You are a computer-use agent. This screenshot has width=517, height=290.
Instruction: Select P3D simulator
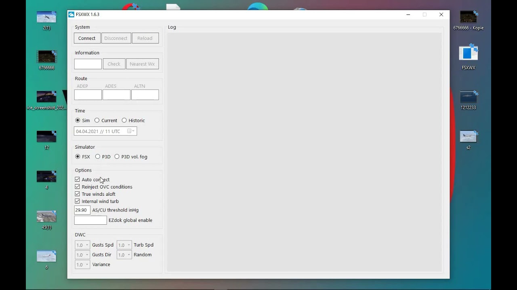pyautogui.click(x=103, y=157)
